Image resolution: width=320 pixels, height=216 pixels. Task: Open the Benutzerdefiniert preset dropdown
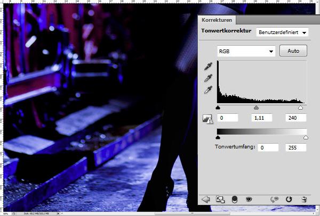[282, 32]
